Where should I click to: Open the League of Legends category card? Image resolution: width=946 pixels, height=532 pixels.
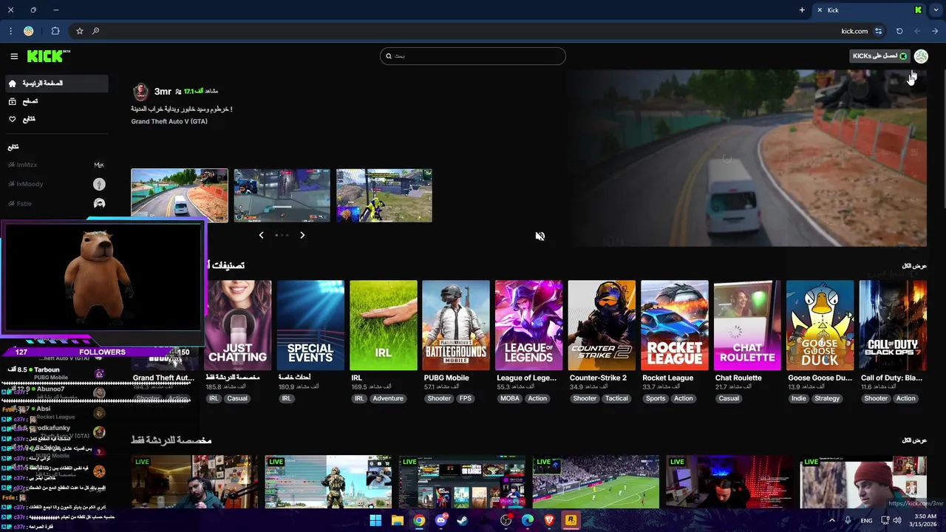[528, 325]
